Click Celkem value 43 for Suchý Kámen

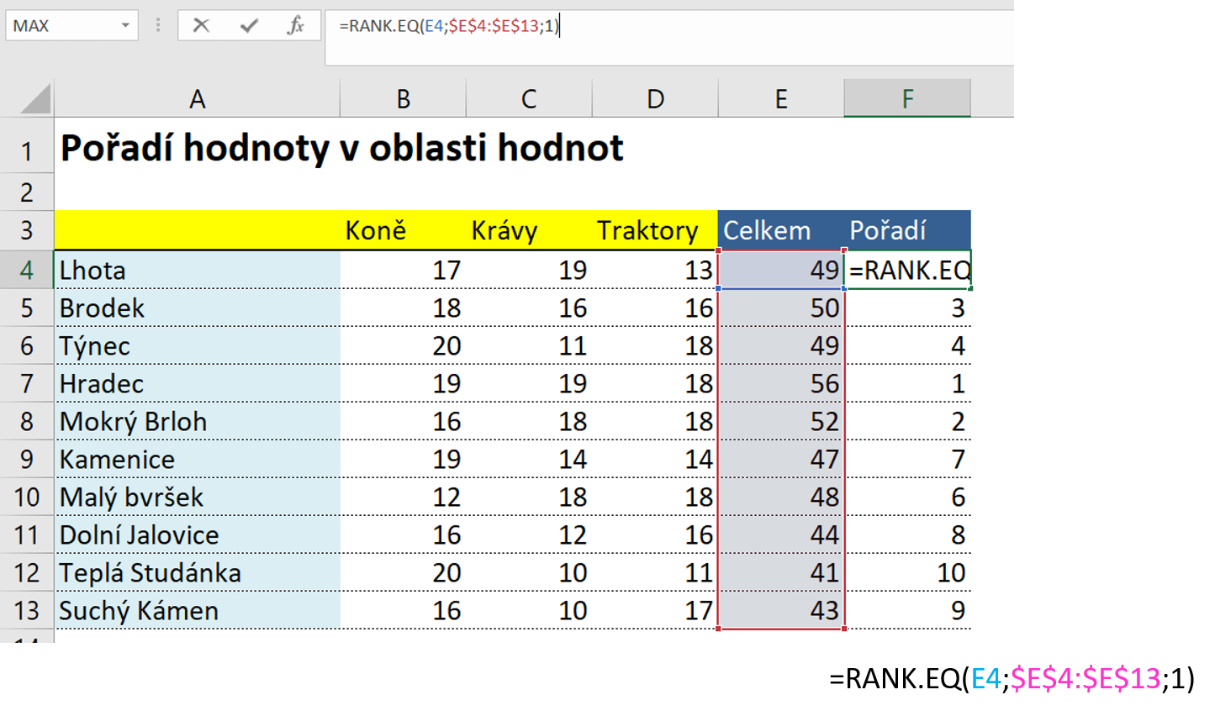[x=781, y=610]
